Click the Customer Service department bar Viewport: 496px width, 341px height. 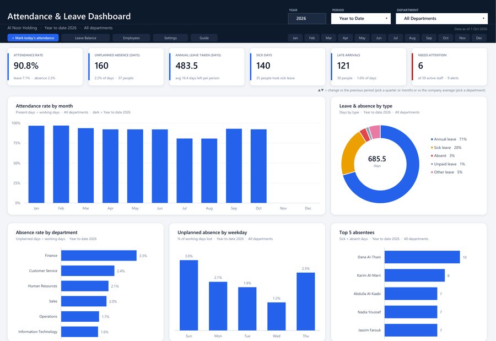pos(88,271)
